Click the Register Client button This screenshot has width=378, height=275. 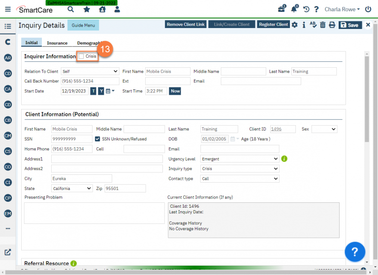coord(273,25)
